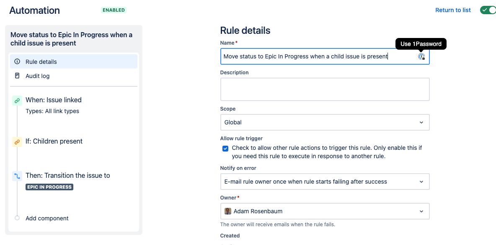Click into the Name input field

click(x=325, y=56)
